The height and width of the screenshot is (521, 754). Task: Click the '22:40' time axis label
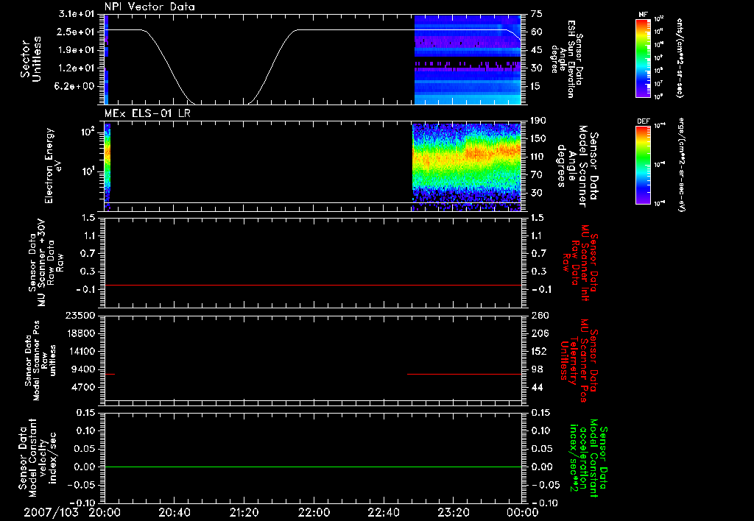[x=383, y=512]
